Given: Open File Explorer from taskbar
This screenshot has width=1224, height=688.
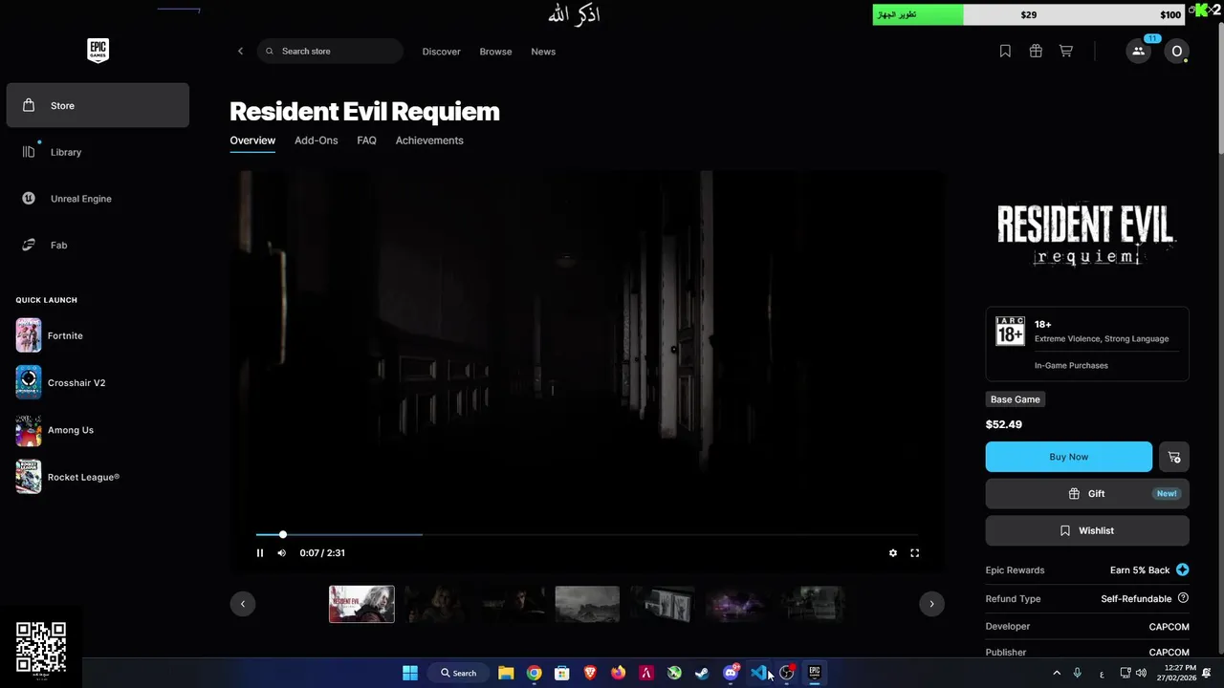Looking at the screenshot, I should [x=506, y=673].
